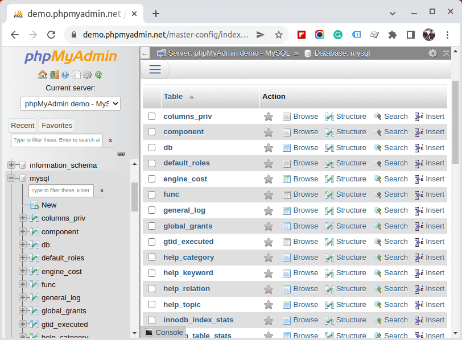This screenshot has height=340, width=462.
Task: Favorite the db table star
Action: [x=269, y=148]
